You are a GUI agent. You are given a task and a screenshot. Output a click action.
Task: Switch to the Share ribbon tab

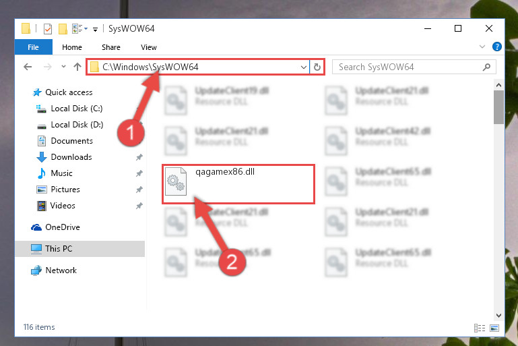(x=111, y=47)
